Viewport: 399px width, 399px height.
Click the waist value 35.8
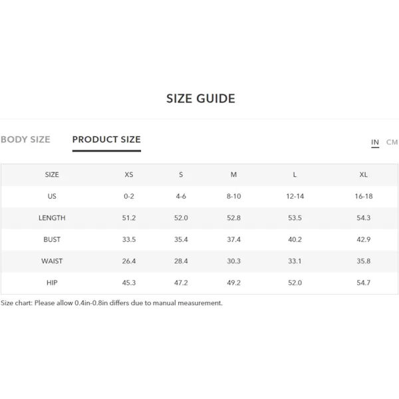pos(363,261)
